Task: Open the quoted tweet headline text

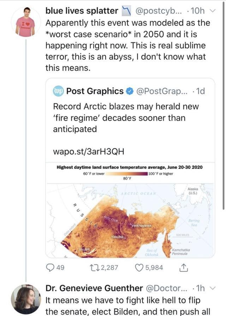Action: pos(126,118)
